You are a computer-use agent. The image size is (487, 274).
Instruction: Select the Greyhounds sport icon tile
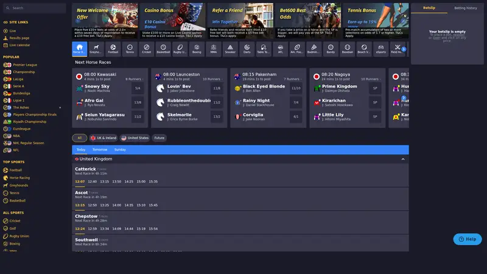pos(96,49)
